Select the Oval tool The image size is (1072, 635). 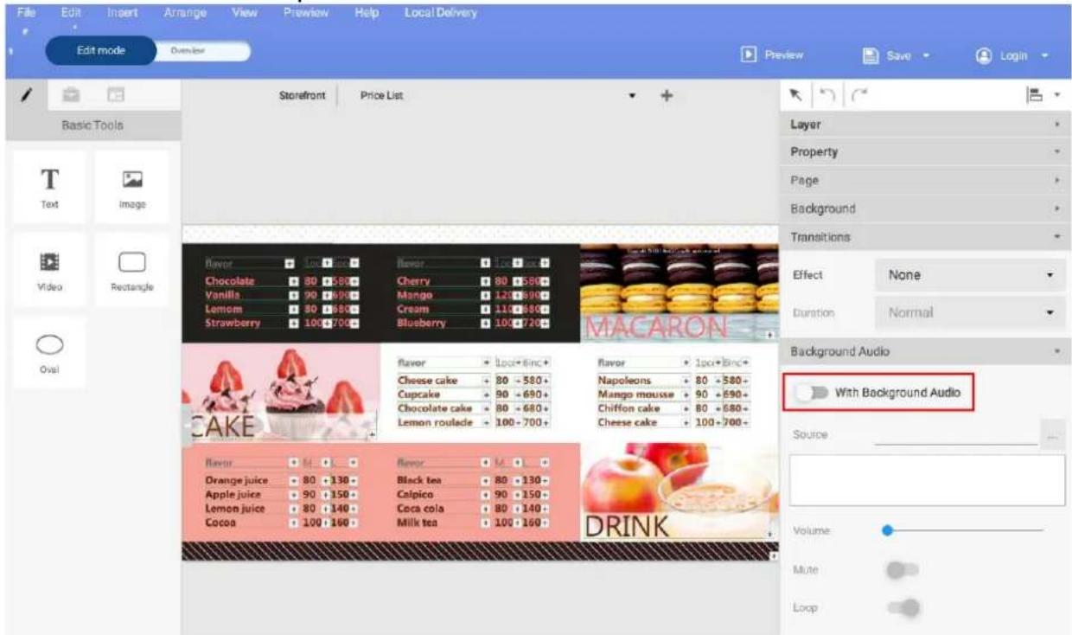click(50, 352)
